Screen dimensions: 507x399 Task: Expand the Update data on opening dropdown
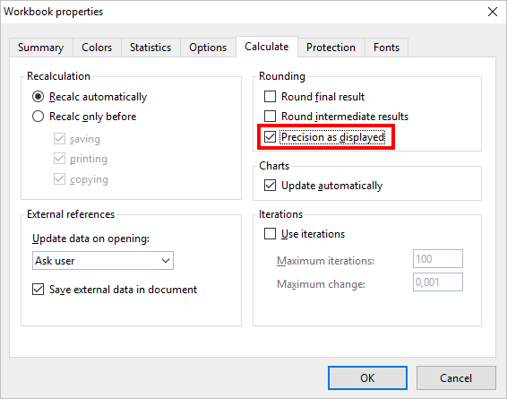click(x=103, y=261)
